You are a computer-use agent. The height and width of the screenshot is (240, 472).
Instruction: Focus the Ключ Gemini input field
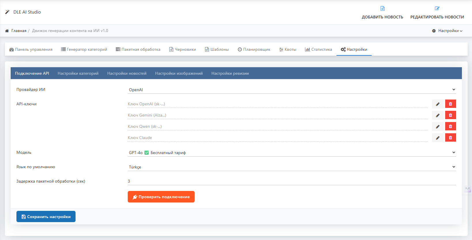tap(277, 115)
